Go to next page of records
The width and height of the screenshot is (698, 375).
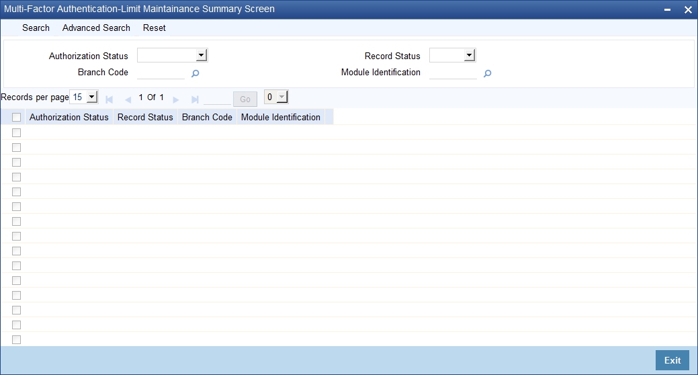(176, 99)
